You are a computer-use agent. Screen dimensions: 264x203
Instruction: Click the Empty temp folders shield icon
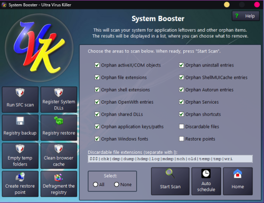tap(20, 149)
